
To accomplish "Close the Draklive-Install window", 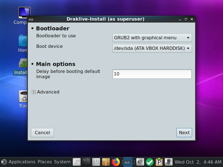I will (192, 19).
